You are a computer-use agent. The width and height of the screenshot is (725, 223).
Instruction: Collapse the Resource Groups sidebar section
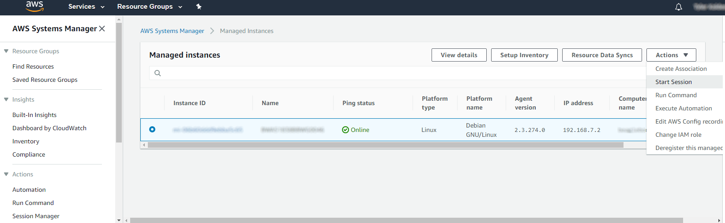(x=6, y=51)
